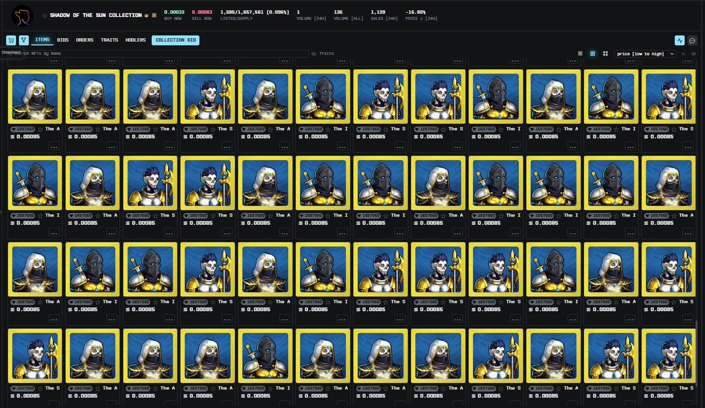Open the price (low to high) sort dropdown

point(646,53)
